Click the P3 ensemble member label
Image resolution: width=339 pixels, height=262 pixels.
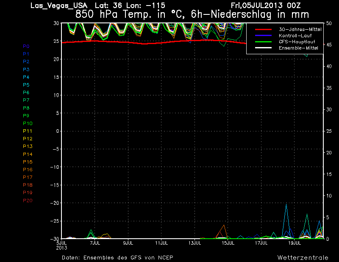coord(26,70)
